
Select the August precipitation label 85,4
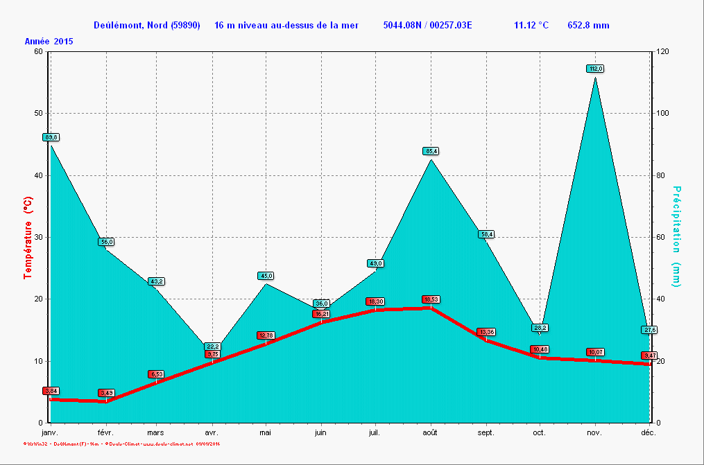click(431, 151)
